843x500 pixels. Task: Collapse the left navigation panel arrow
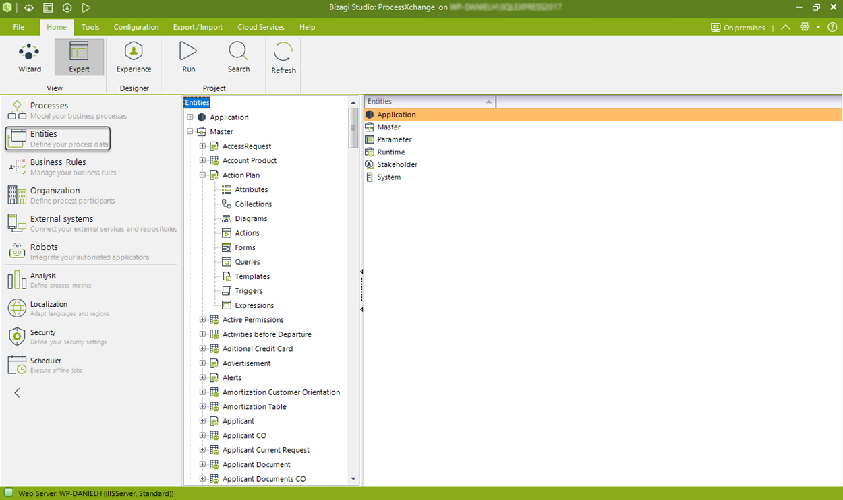coord(17,393)
